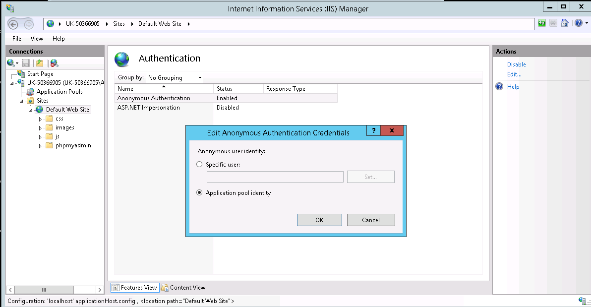Click the UK-50366905 breadcrumb segment
This screenshot has width=591, height=307.
pos(82,24)
